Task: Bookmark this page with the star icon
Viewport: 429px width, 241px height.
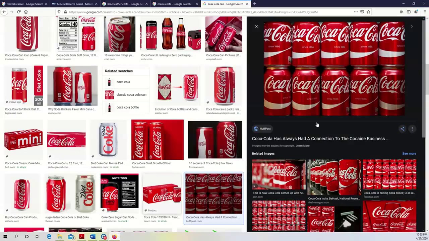Action: point(368,12)
